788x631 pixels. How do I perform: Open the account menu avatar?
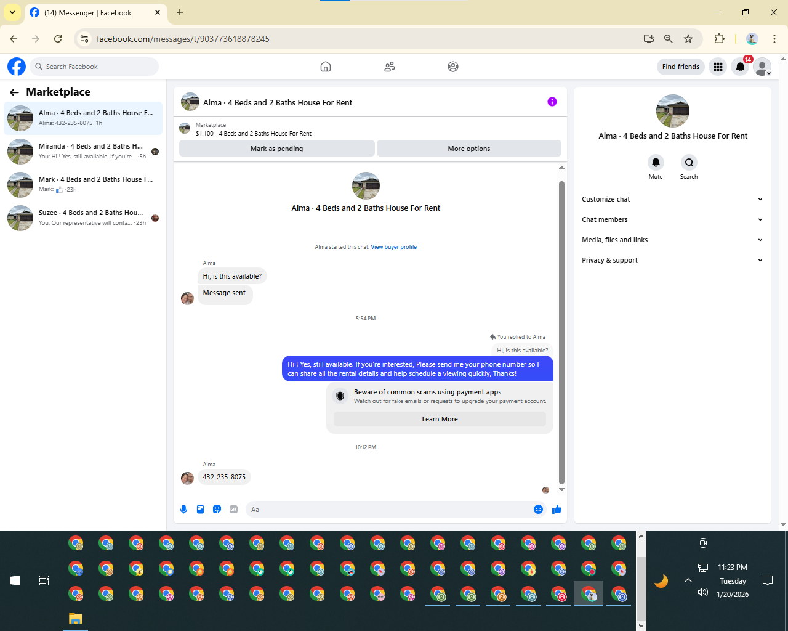[x=763, y=67]
